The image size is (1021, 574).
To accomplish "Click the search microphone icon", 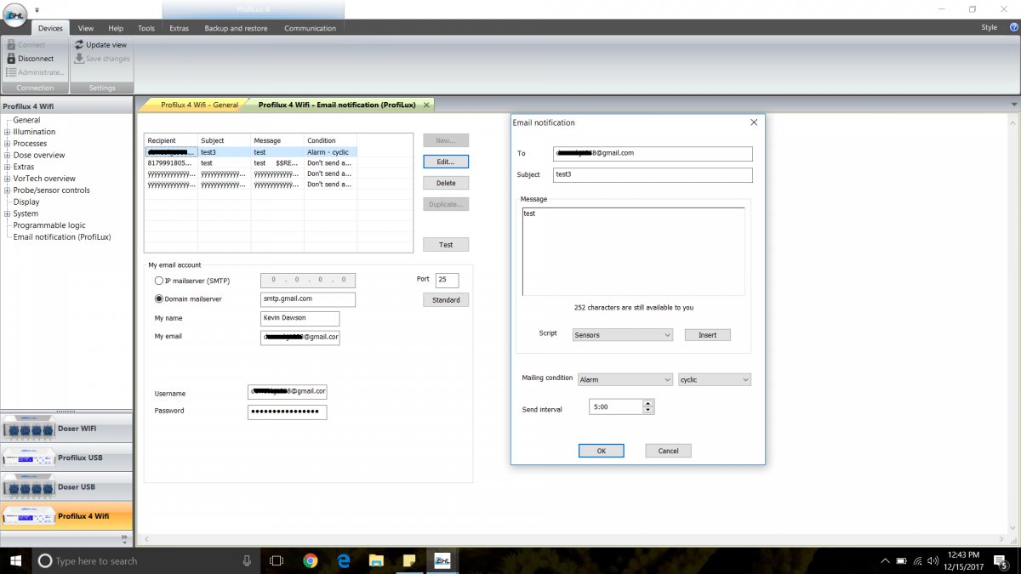I will 247,560.
